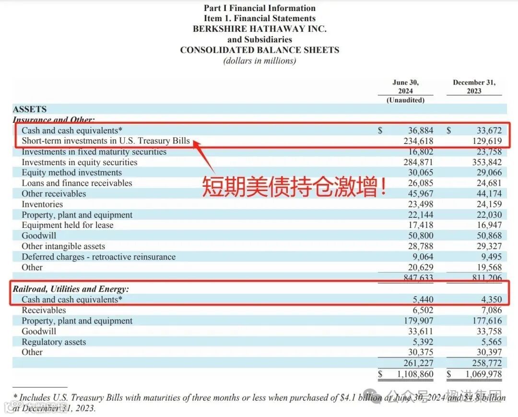Click the 'CONSOLIDATED BALANCE SHEETS' heading
This screenshot has width=518, height=417.
pos(259,50)
